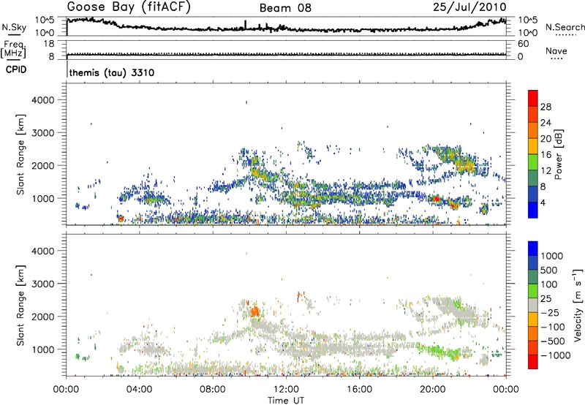The height and width of the screenshot is (405, 585).
Task: Click the "Goose Bay (fitACF)" plot title
Action: coord(129,7)
